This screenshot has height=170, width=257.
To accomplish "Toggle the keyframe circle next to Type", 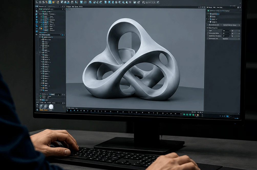I will pos(208,31).
